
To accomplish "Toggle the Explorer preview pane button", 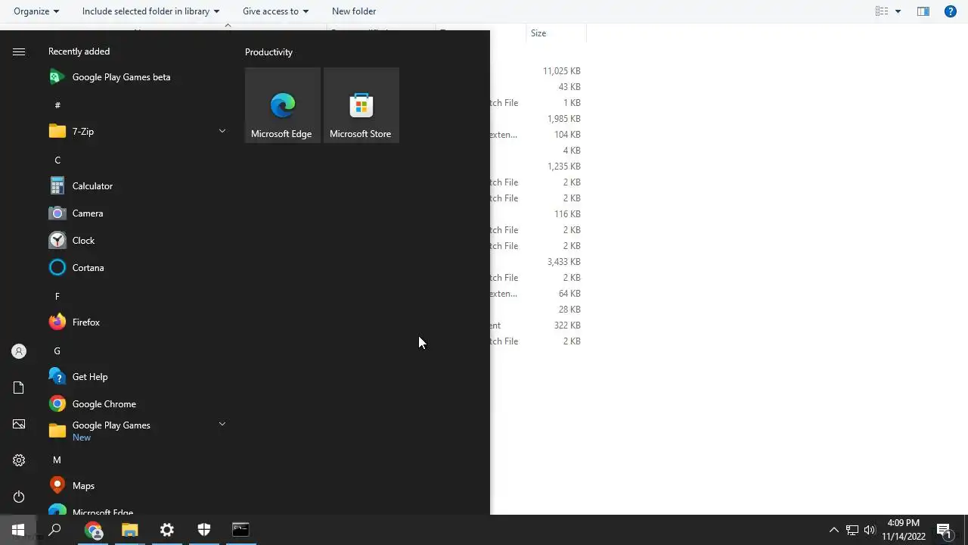I will [x=923, y=11].
